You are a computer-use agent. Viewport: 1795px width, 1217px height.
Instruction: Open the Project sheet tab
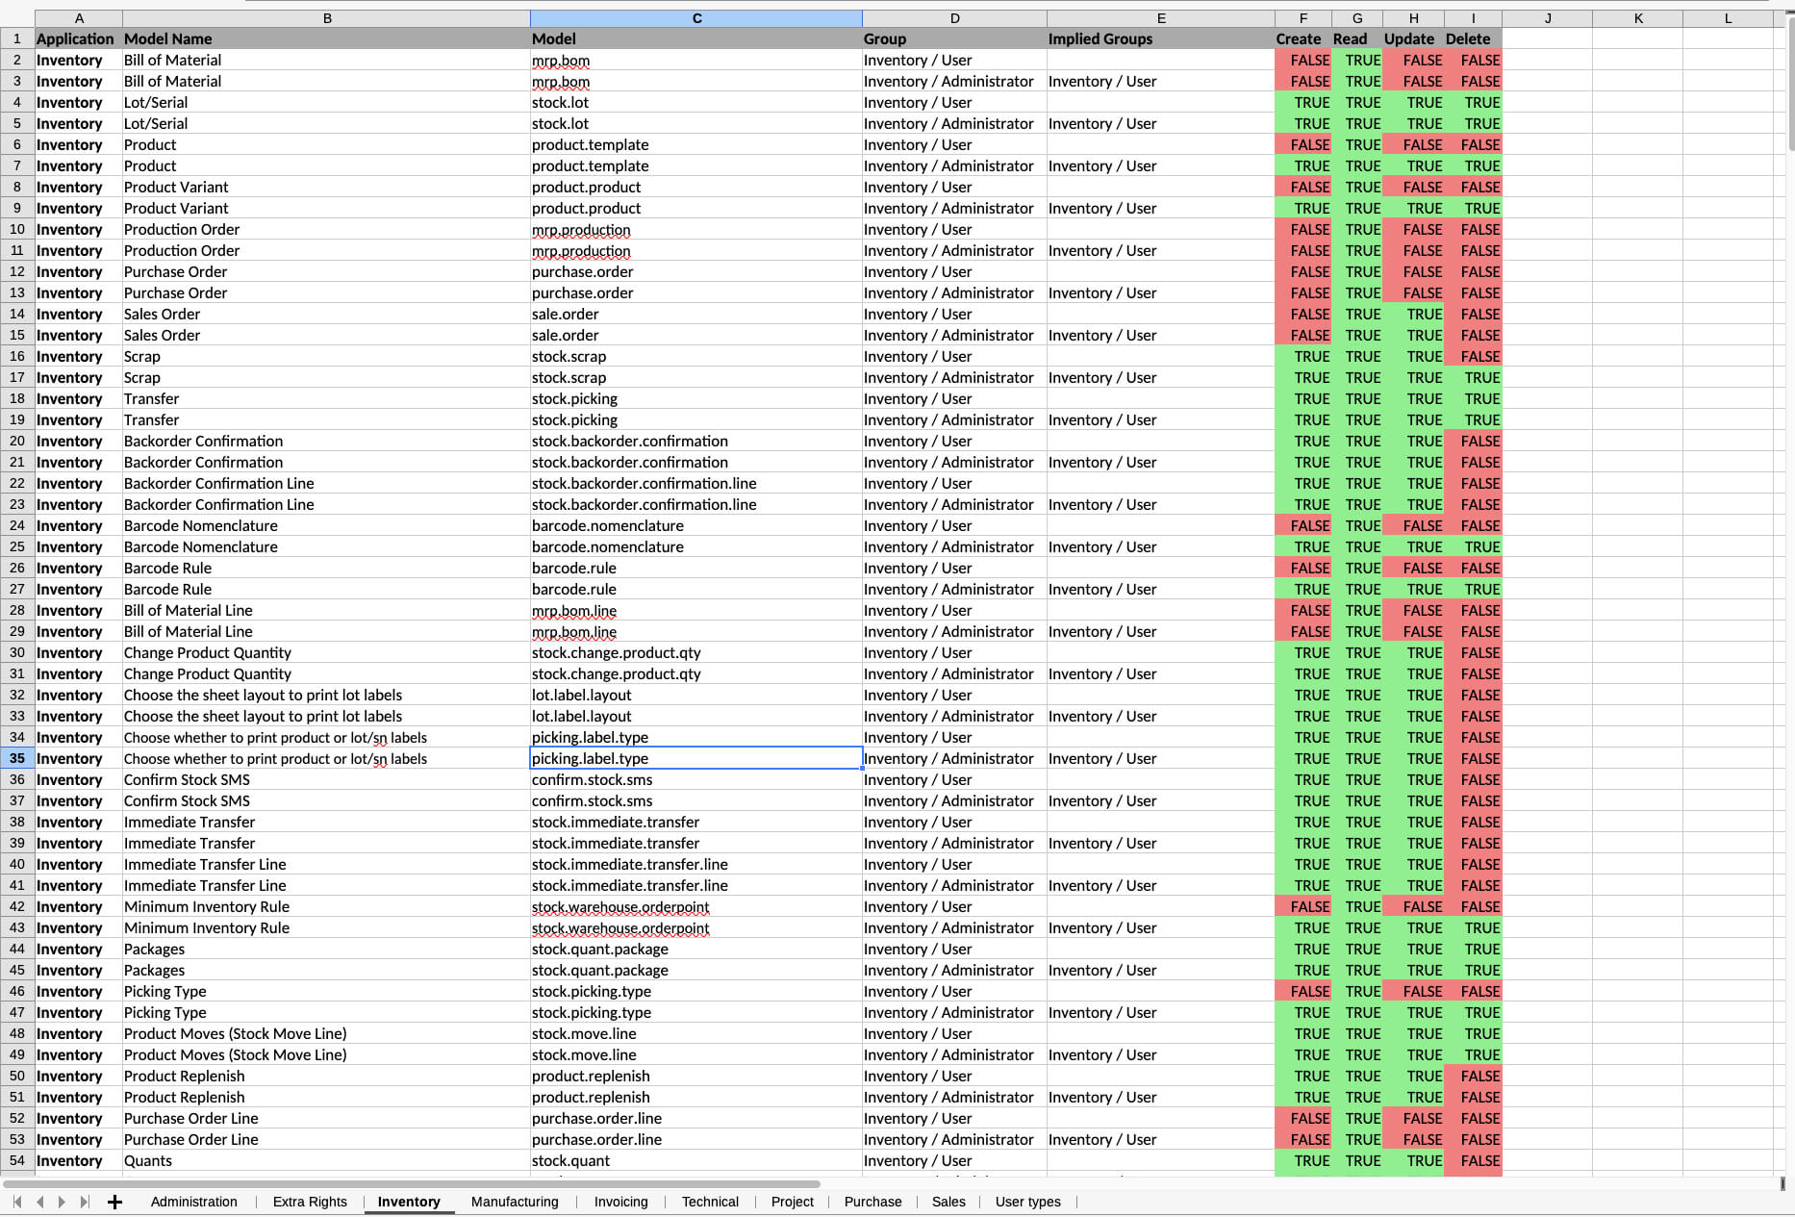coord(792,1202)
